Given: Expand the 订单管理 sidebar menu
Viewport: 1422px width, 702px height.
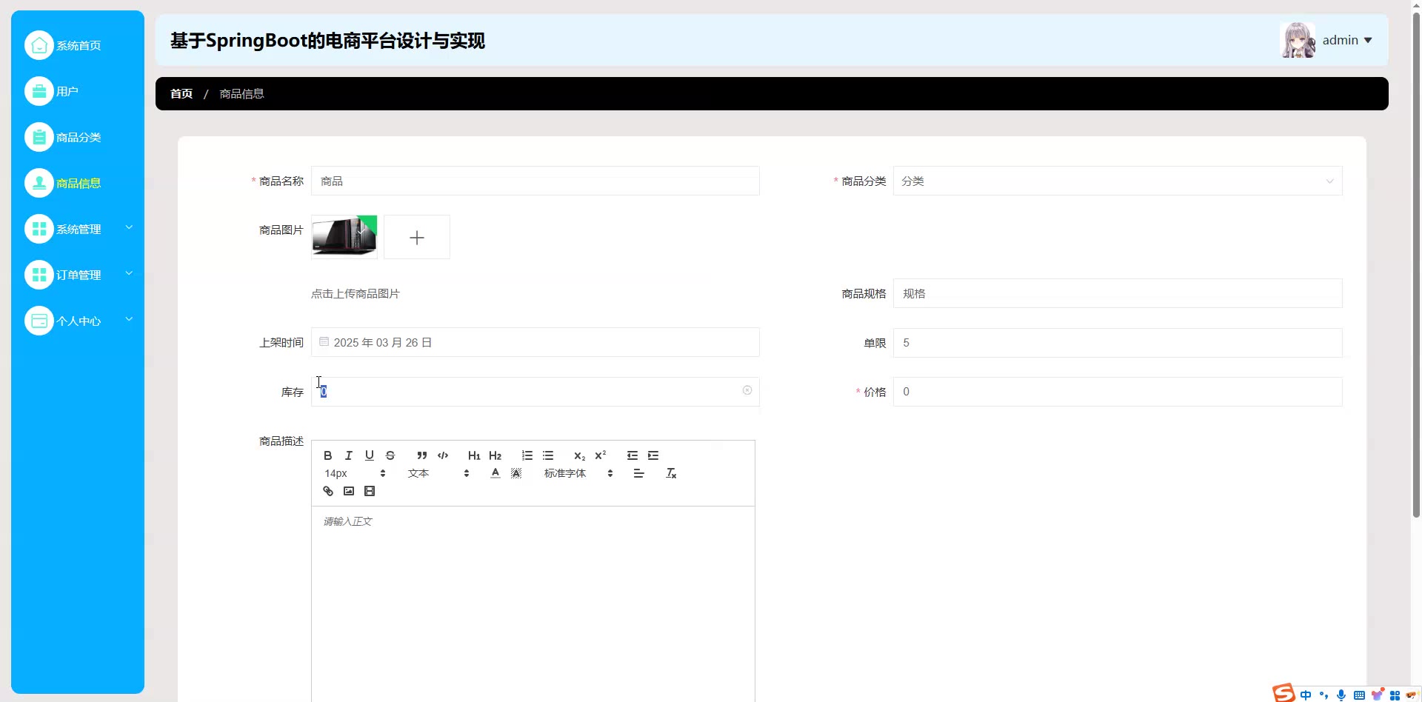Looking at the screenshot, I should tap(78, 275).
